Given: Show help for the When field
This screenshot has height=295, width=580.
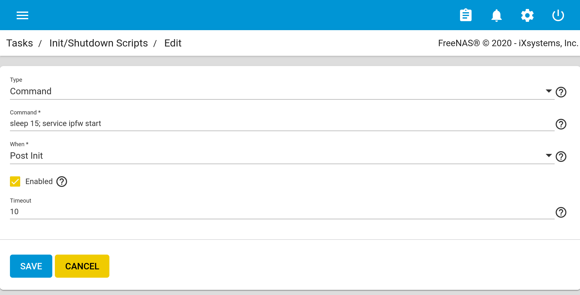Looking at the screenshot, I should click(561, 157).
